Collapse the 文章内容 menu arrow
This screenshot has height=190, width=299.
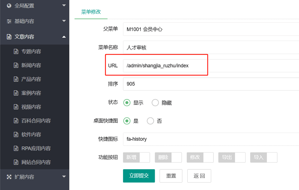tap(64, 37)
